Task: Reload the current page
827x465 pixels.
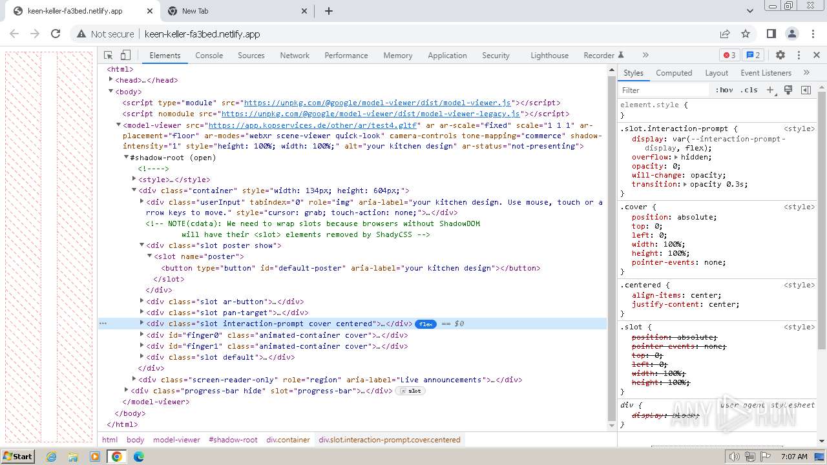Action: 56,34
